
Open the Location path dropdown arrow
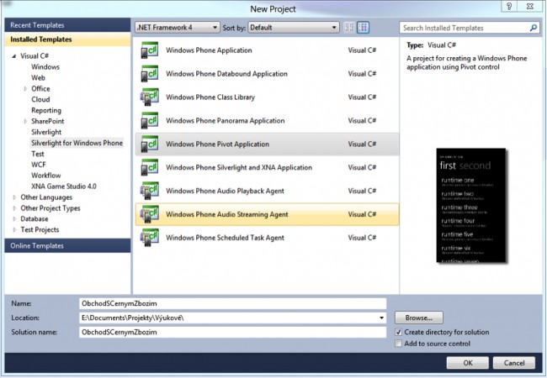pyautogui.click(x=382, y=318)
